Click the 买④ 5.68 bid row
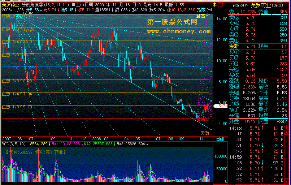Viewport: 291px width, 185px height. 258,70
